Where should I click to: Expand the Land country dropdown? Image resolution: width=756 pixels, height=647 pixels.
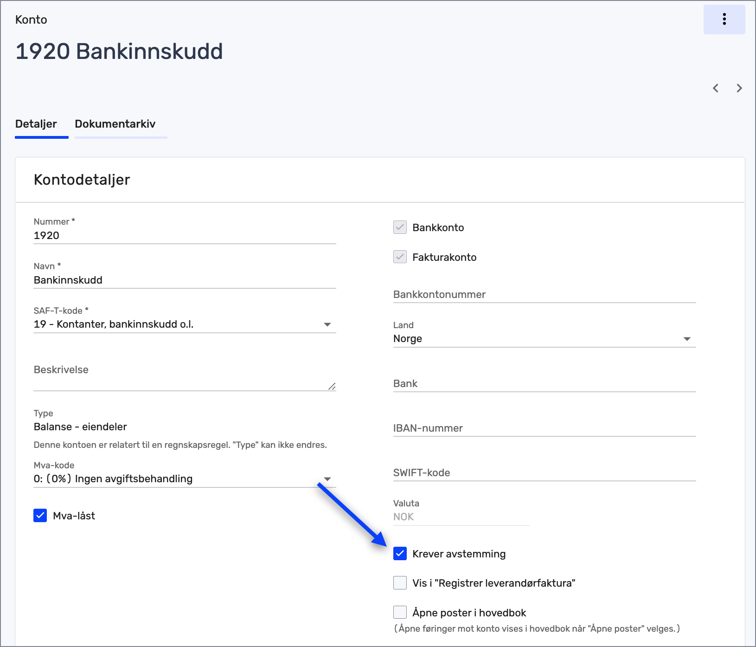click(x=687, y=339)
